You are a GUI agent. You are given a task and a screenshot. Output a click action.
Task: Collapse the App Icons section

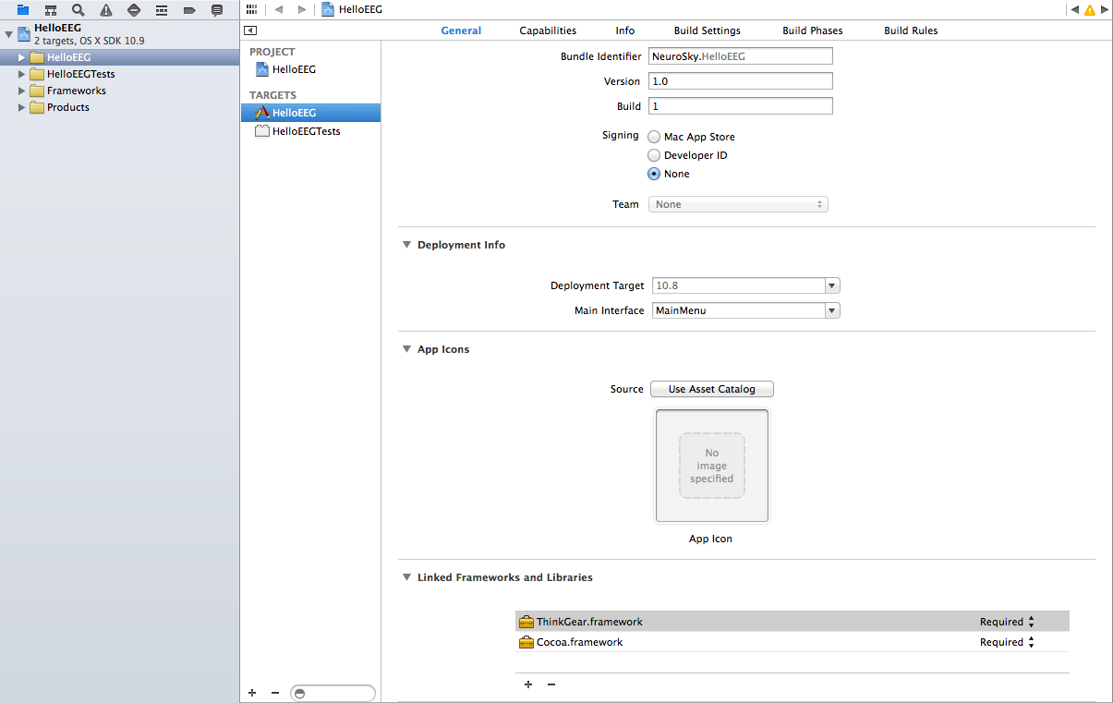click(x=406, y=349)
